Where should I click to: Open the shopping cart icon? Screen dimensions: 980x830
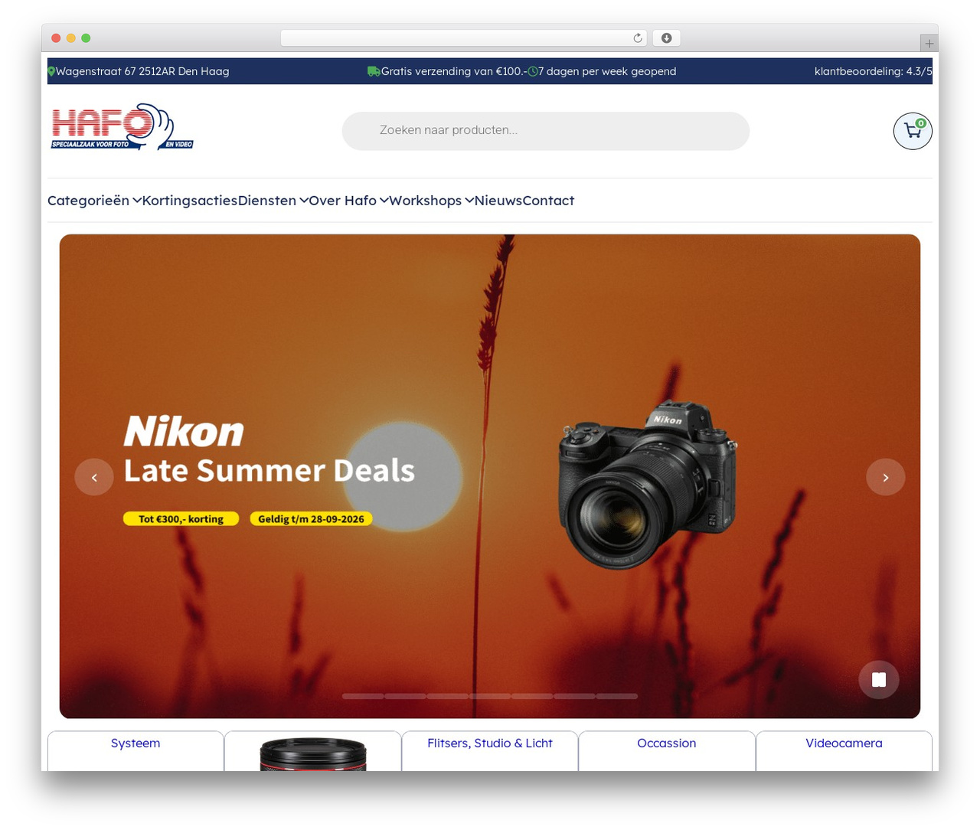pos(913,131)
